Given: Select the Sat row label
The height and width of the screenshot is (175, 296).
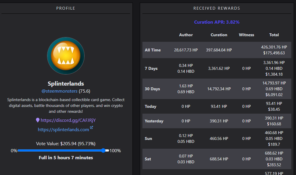Looking at the screenshot, I should pyautogui.click(x=148, y=159).
